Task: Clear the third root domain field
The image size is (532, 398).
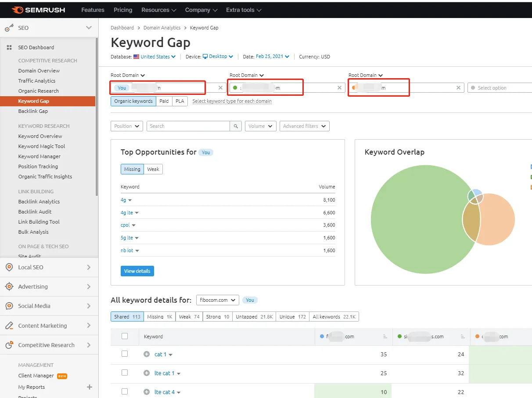Action: coord(458,88)
